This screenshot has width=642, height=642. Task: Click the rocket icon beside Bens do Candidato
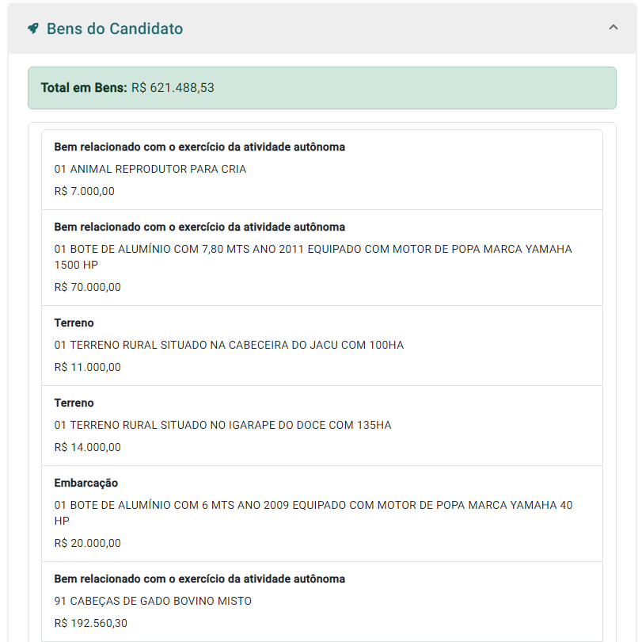33,29
